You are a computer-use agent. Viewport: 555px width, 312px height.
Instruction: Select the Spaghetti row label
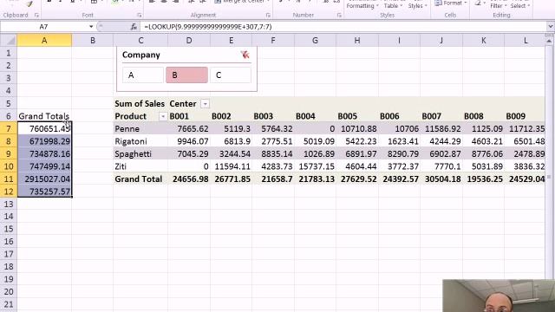[140, 154]
